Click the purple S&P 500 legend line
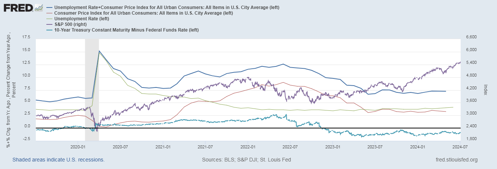The image size is (497, 169). click(x=50, y=24)
